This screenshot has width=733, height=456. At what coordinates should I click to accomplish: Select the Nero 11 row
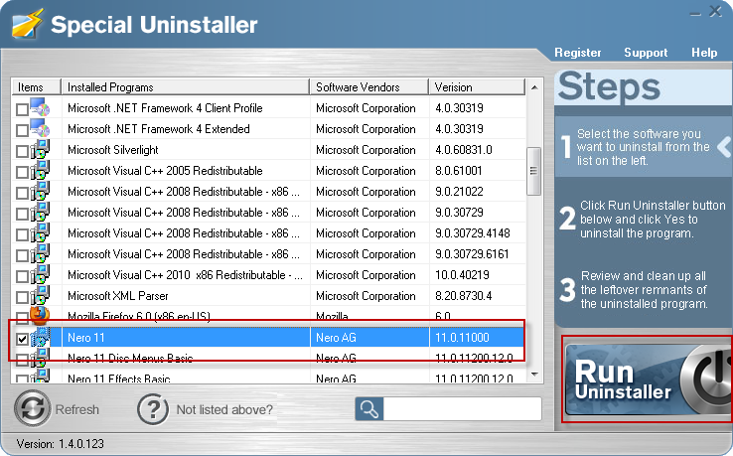(267, 337)
